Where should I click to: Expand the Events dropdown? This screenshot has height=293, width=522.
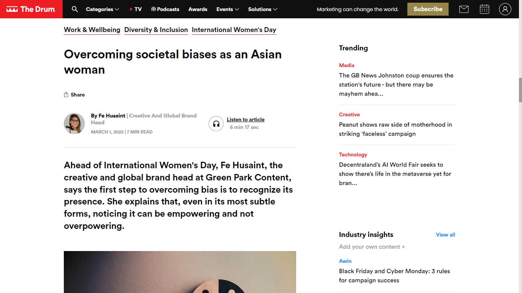[228, 9]
